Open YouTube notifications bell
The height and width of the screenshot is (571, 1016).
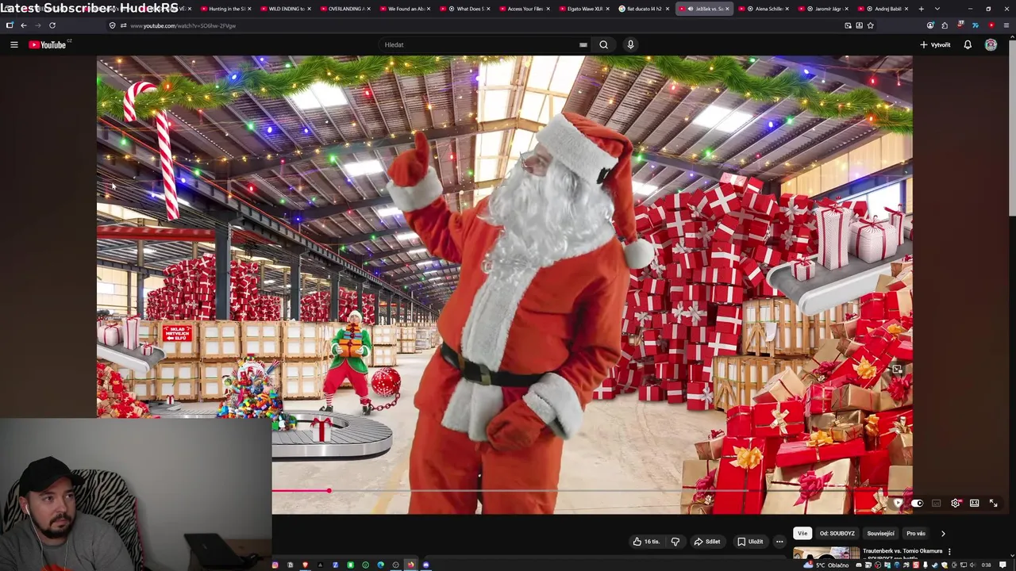[x=968, y=44]
